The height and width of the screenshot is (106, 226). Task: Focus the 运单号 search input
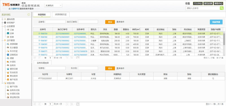tap(55, 22)
